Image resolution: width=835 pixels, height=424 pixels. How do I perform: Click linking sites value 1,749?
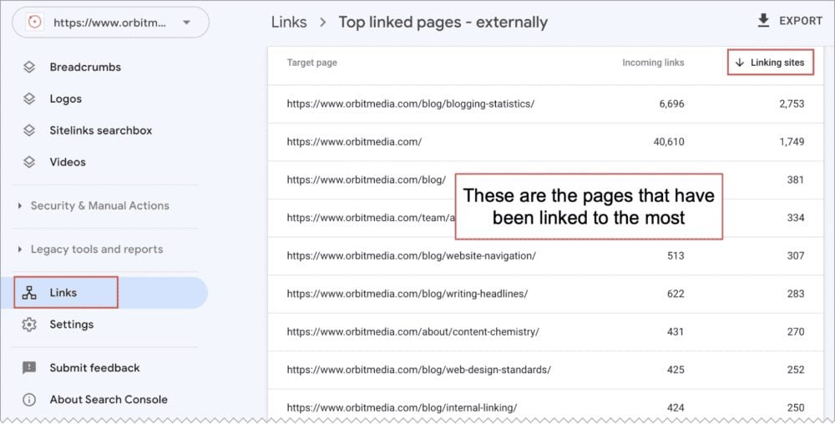click(x=792, y=142)
